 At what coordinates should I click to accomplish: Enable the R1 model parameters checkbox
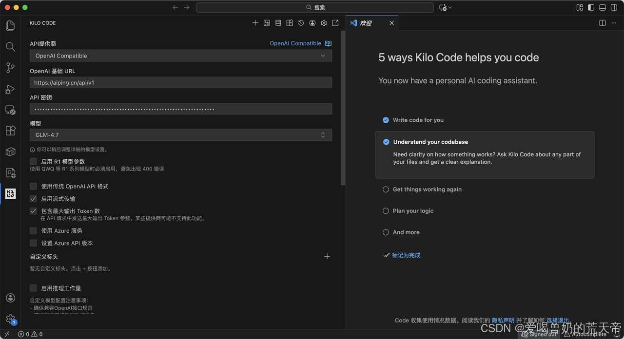[x=33, y=161]
